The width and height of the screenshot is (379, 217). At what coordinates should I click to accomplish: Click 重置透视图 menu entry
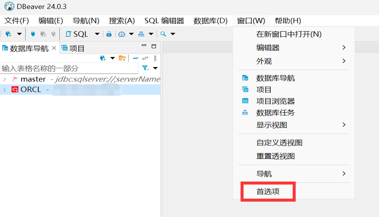pyautogui.click(x=276, y=156)
